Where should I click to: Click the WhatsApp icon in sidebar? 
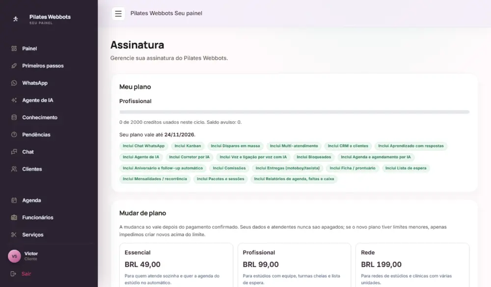[14, 83]
